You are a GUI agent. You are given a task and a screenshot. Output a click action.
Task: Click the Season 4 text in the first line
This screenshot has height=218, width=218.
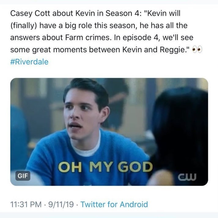(122, 13)
